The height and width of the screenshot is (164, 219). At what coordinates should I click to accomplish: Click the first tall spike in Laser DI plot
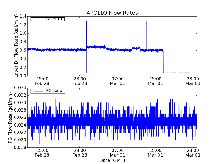pyautogui.click(x=86, y=47)
